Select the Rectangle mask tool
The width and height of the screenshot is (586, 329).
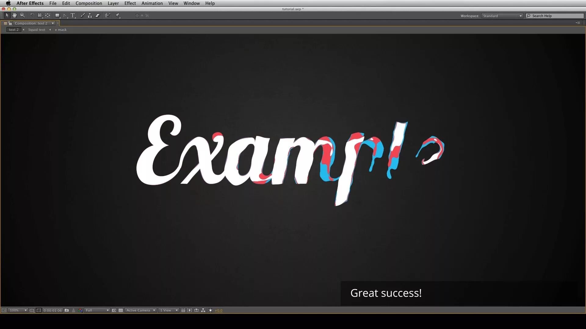tap(57, 15)
